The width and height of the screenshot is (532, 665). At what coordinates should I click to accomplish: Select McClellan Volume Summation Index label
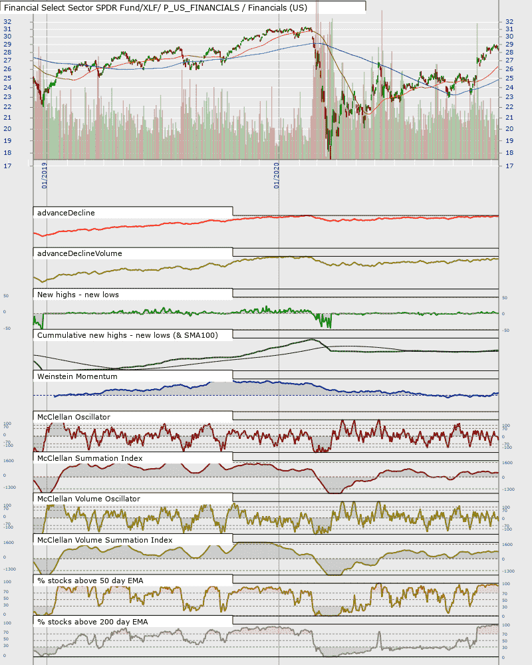[105, 540]
